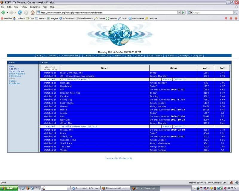Switch to Inbox - Outlook Express taskbar window

pyautogui.click(x=86, y=188)
